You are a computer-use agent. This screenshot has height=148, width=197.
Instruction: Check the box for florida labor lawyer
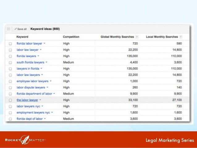tap(10, 44)
